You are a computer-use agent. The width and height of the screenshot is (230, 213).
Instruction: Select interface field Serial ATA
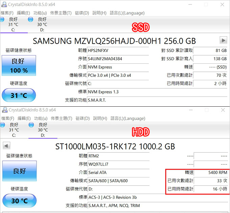tap(118, 172)
